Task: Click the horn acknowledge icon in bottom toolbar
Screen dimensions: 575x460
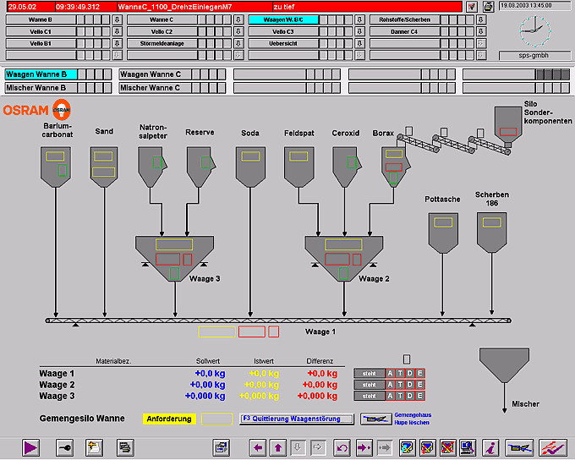Action: pyautogui.click(x=521, y=447)
